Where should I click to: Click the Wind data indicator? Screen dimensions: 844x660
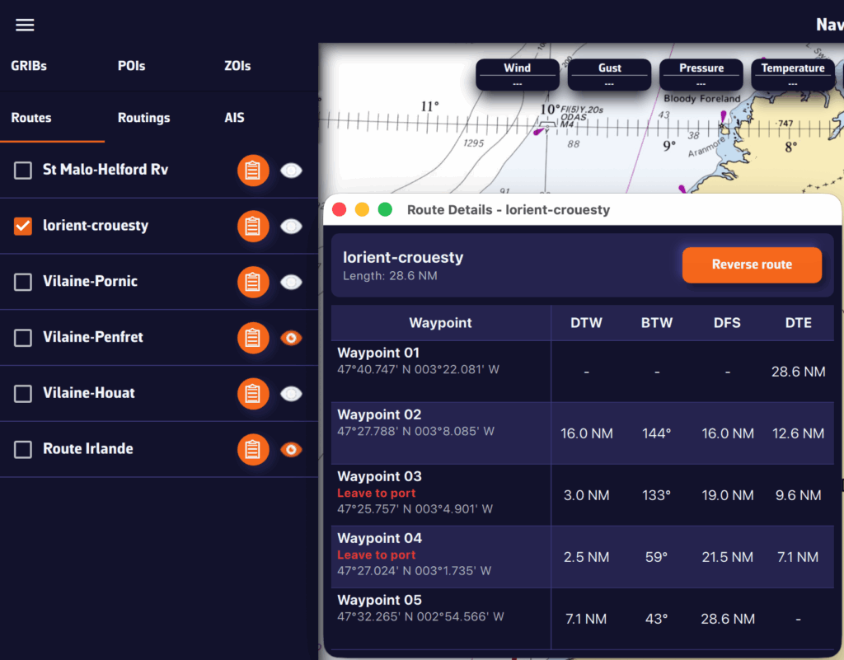(517, 74)
